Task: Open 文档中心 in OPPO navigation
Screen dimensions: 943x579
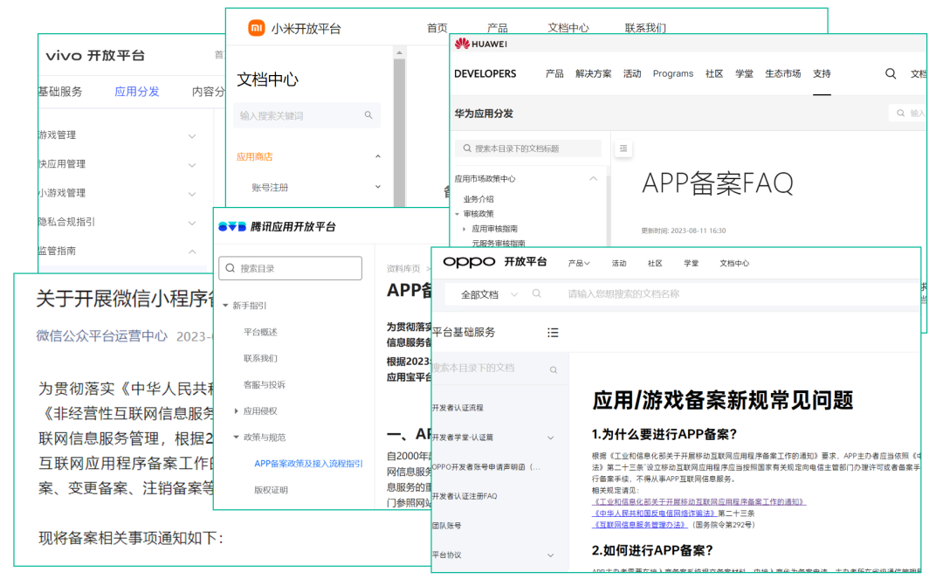Action: tap(734, 264)
